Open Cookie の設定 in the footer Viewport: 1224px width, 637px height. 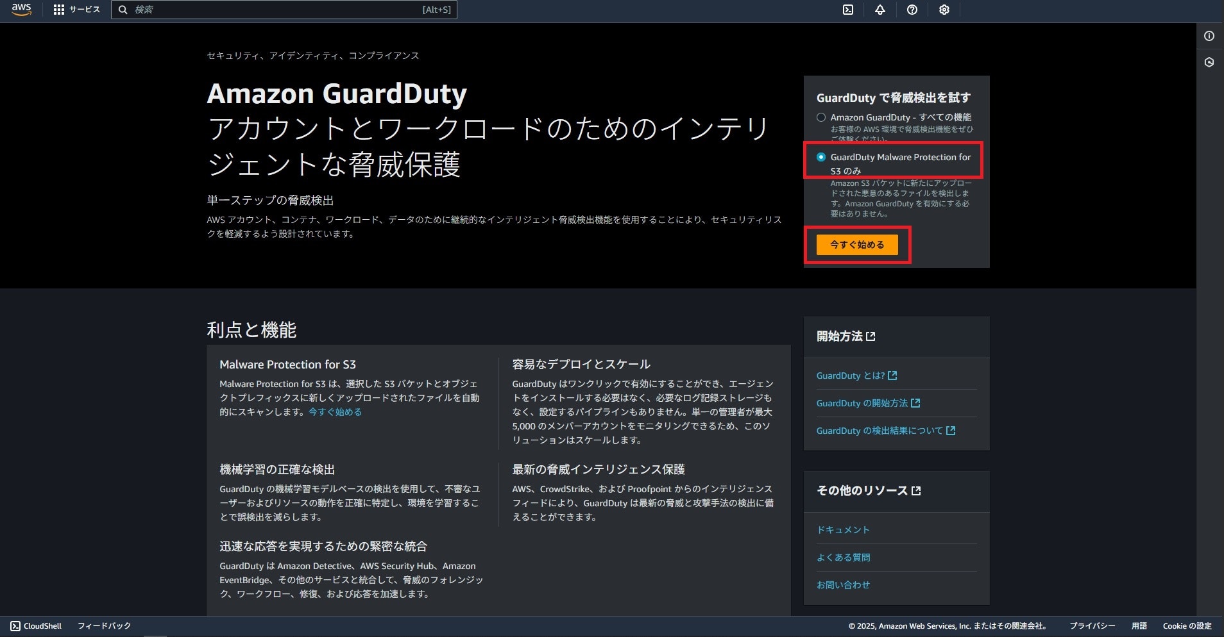(1186, 626)
